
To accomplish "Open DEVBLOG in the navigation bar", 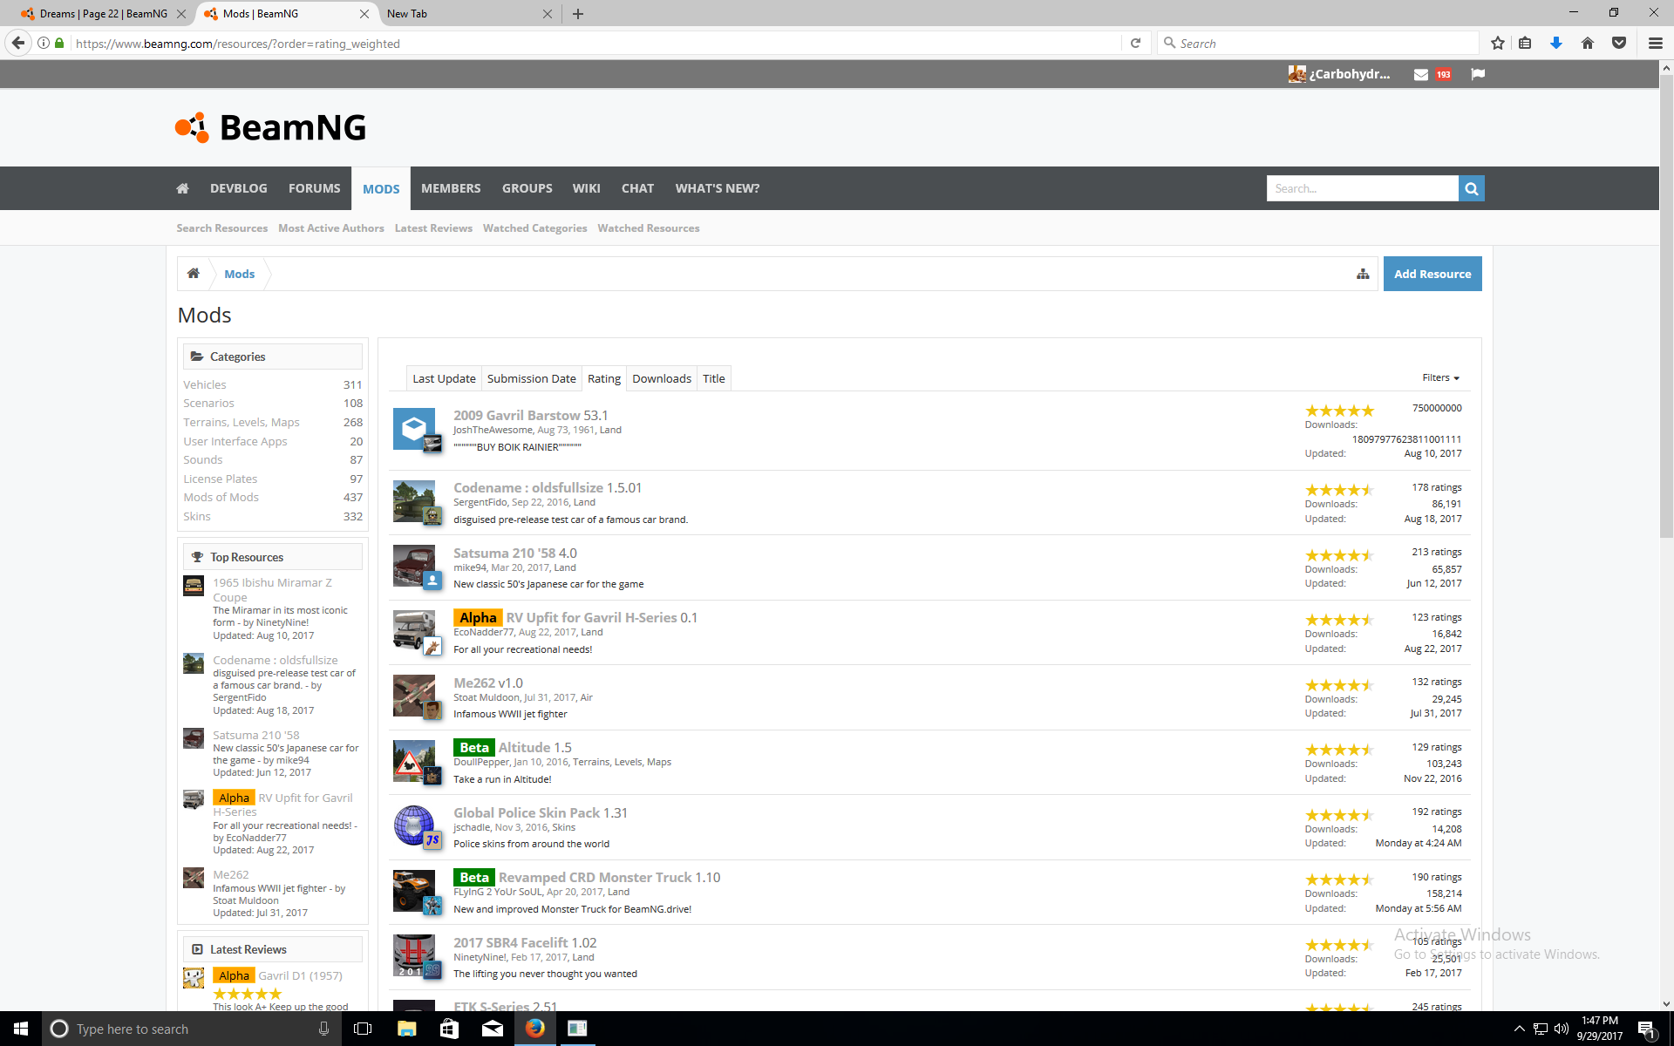I will click(x=239, y=188).
